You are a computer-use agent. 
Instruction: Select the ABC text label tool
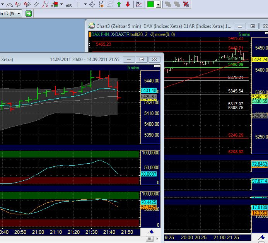tap(69, 5)
